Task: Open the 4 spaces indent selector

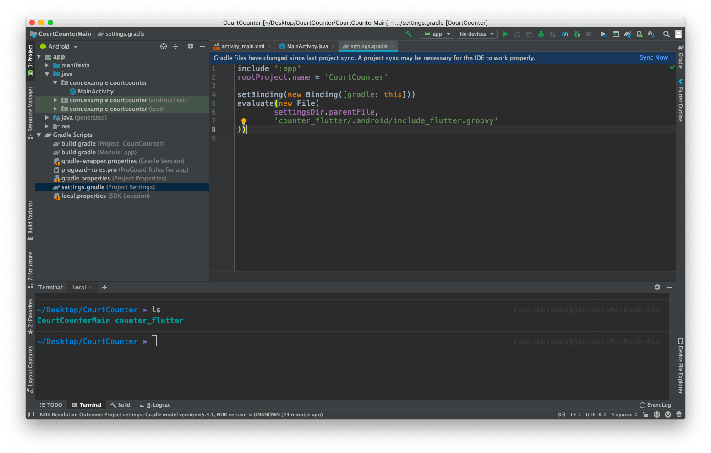Action: 624,415
